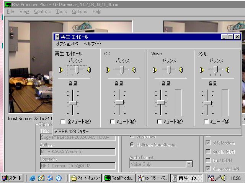Click the Wave balance slider

click(169, 70)
